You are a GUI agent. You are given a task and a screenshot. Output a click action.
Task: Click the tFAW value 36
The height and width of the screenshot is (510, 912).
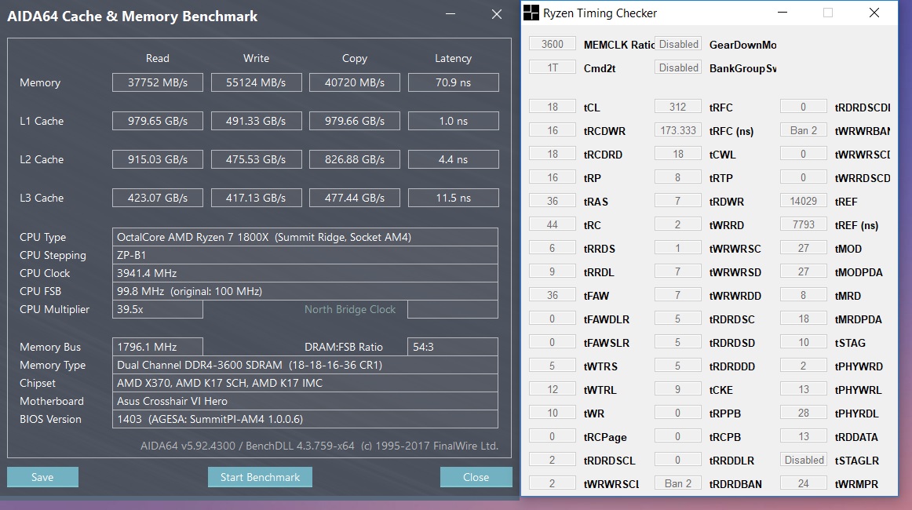552,296
